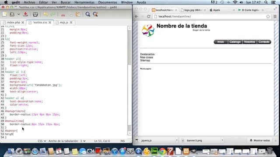The image size is (280, 157).
Task: Click the Nosotros menu button
Action: tap(249, 42)
